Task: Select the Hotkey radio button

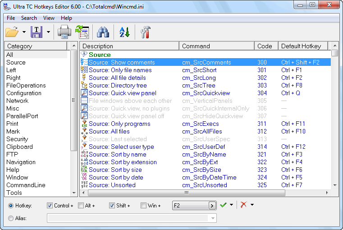Action: click(x=11, y=206)
